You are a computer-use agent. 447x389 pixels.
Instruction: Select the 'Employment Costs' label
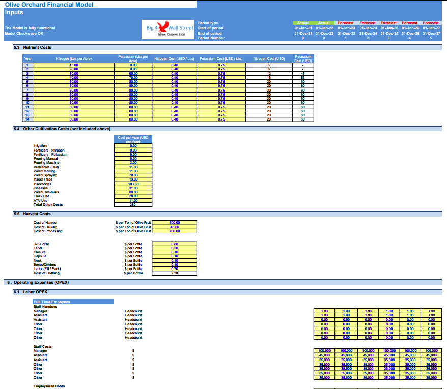(x=49, y=386)
